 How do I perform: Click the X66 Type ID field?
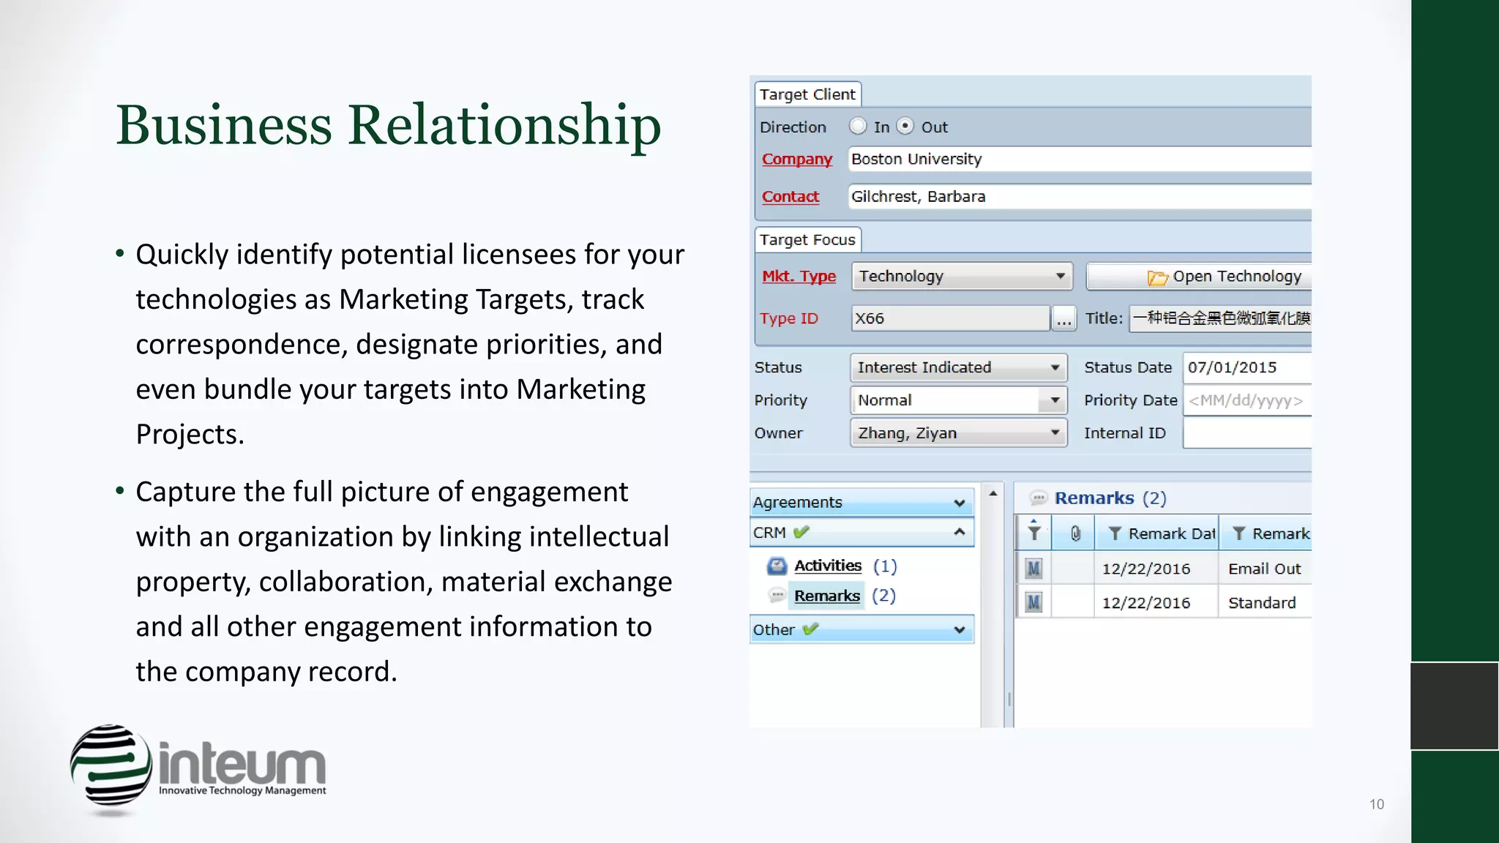950,318
